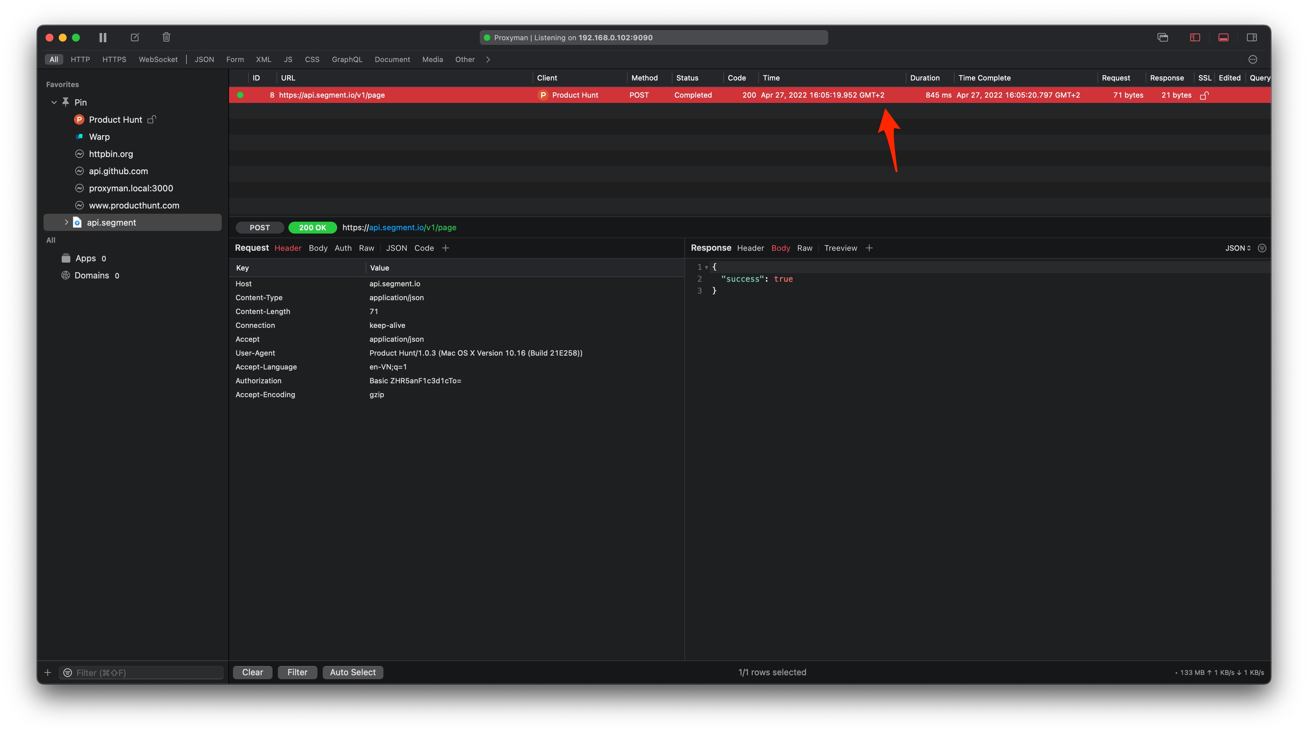Pause traffic recording with pause icon

click(103, 38)
